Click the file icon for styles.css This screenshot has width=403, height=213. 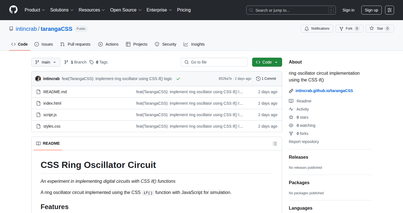click(39, 126)
